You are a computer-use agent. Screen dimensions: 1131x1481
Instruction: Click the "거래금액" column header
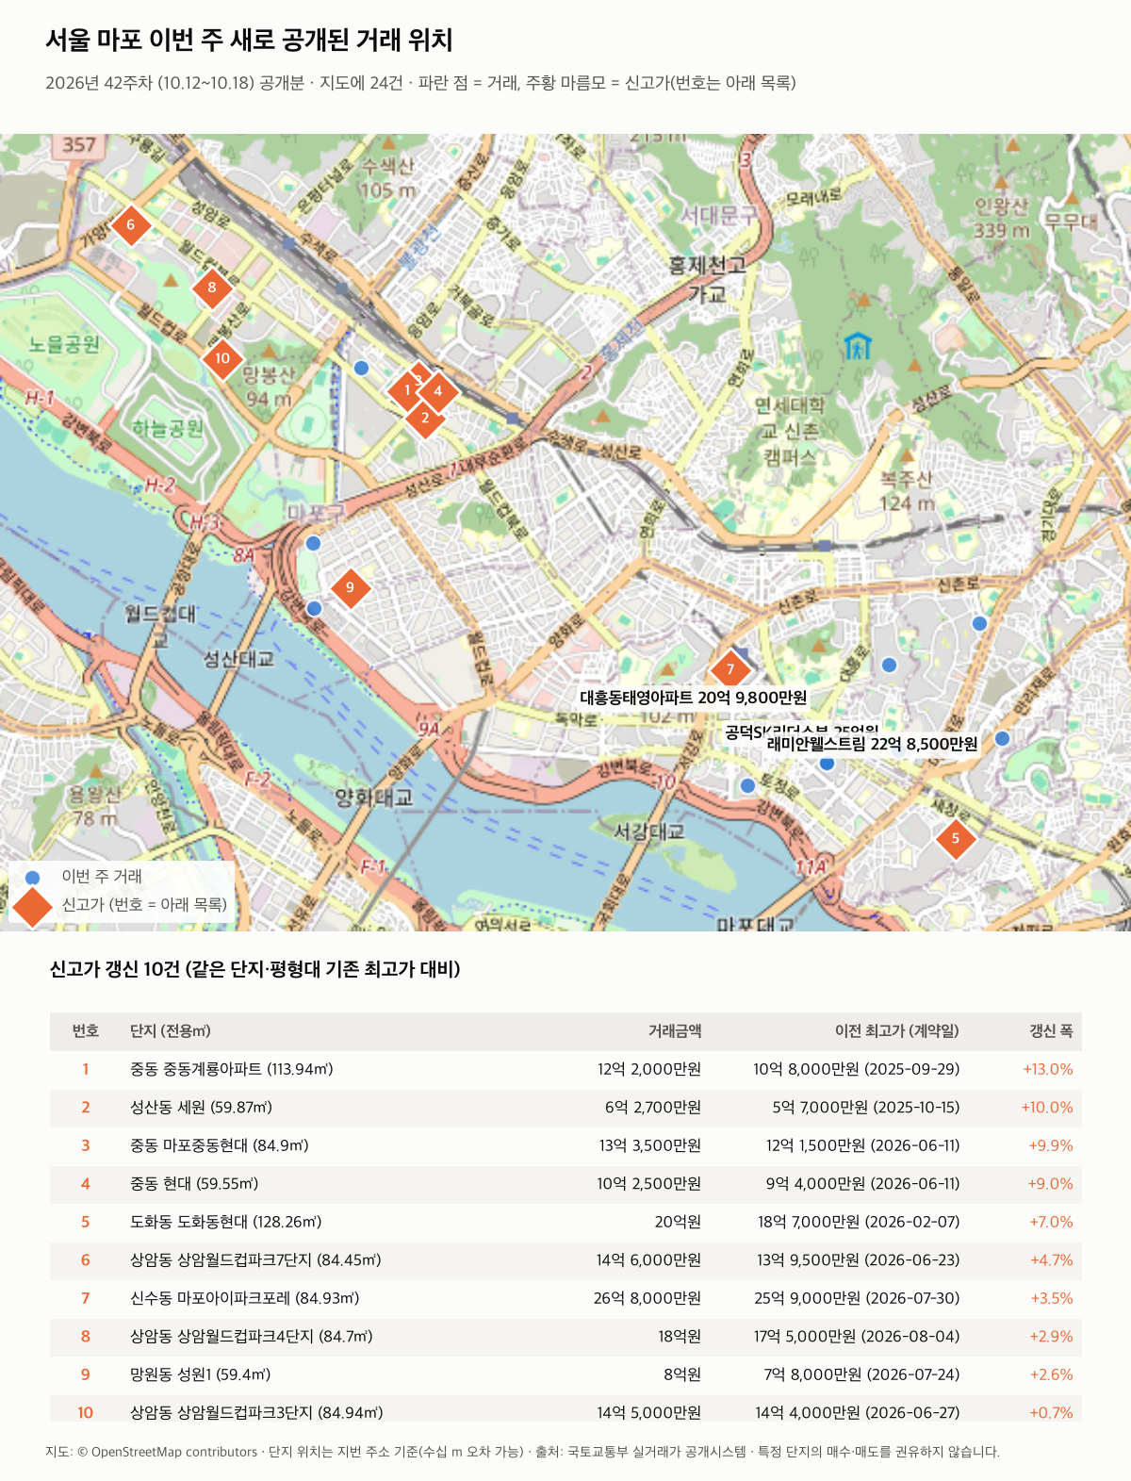point(675,1031)
